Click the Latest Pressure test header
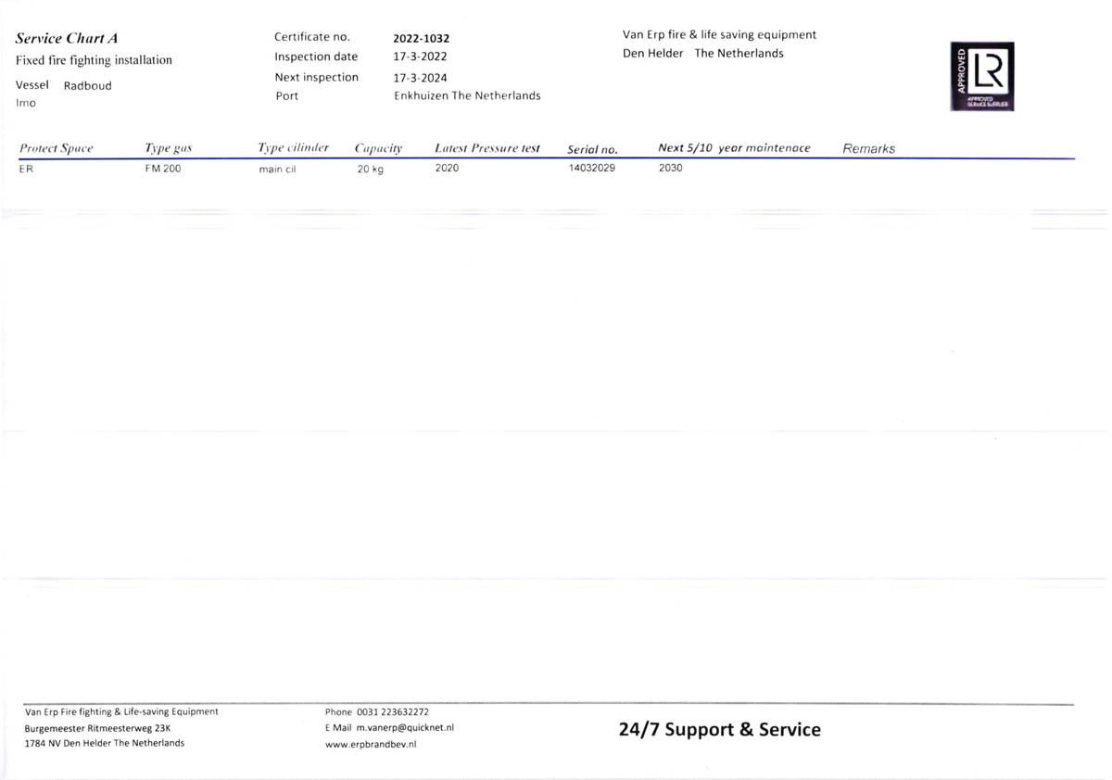 click(x=487, y=148)
